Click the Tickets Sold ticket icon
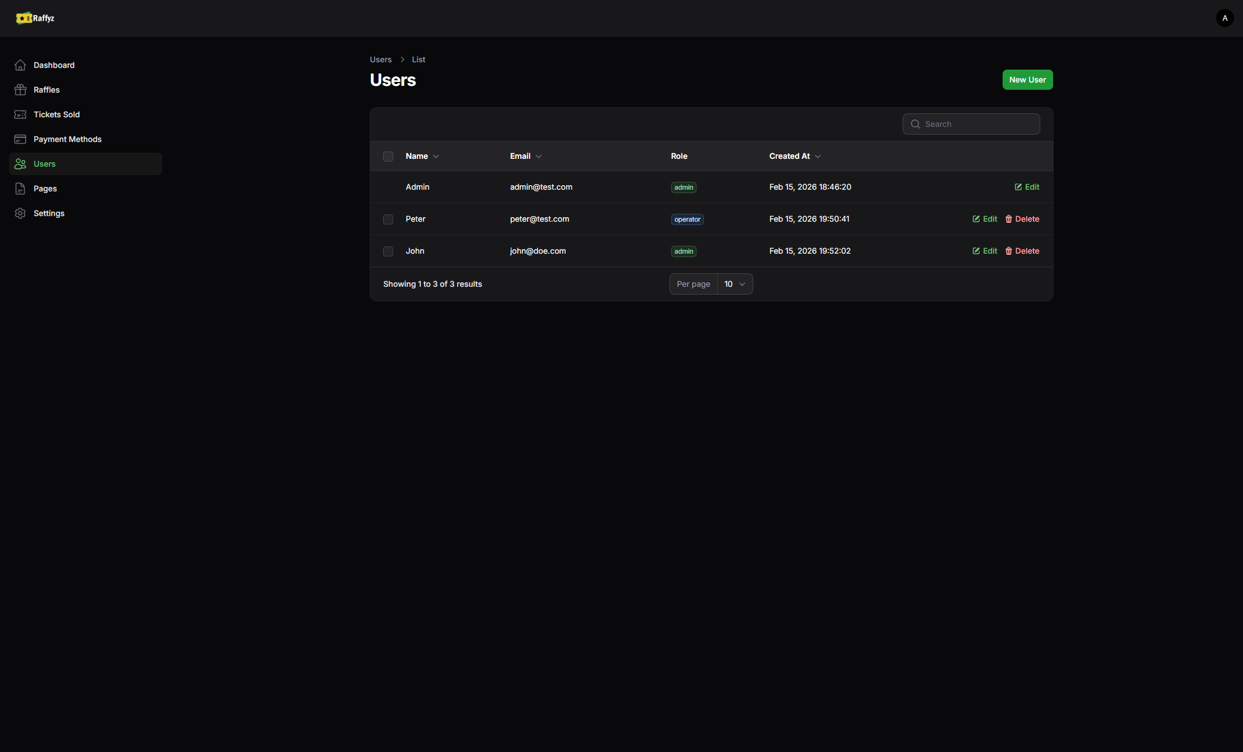1243x752 pixels. point(20,114)
